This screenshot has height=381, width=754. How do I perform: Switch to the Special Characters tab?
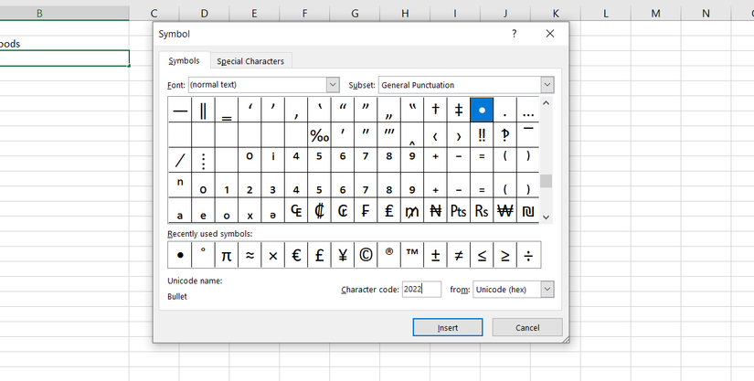pos(250,61)
